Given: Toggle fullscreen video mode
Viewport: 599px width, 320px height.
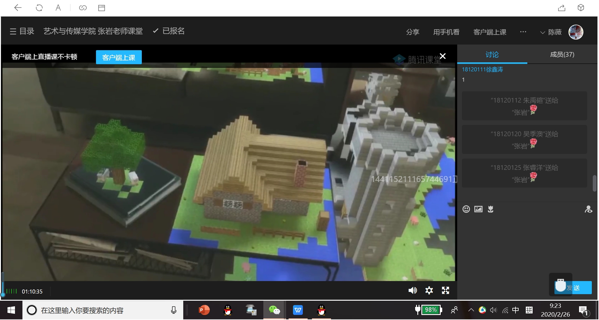Looking at the screenshot, I should pyautogui.click(x=446, y=291).
